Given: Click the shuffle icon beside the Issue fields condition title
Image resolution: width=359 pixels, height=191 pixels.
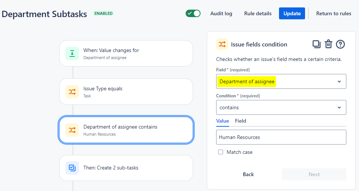Looking at the screenshot, I should [222, 44].
